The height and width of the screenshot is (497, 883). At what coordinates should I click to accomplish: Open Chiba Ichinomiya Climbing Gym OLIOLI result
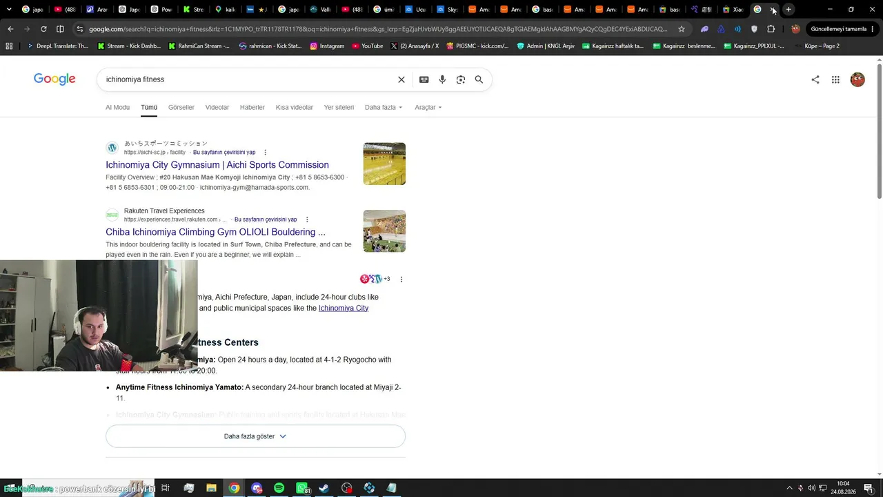(x=215, y=232)
